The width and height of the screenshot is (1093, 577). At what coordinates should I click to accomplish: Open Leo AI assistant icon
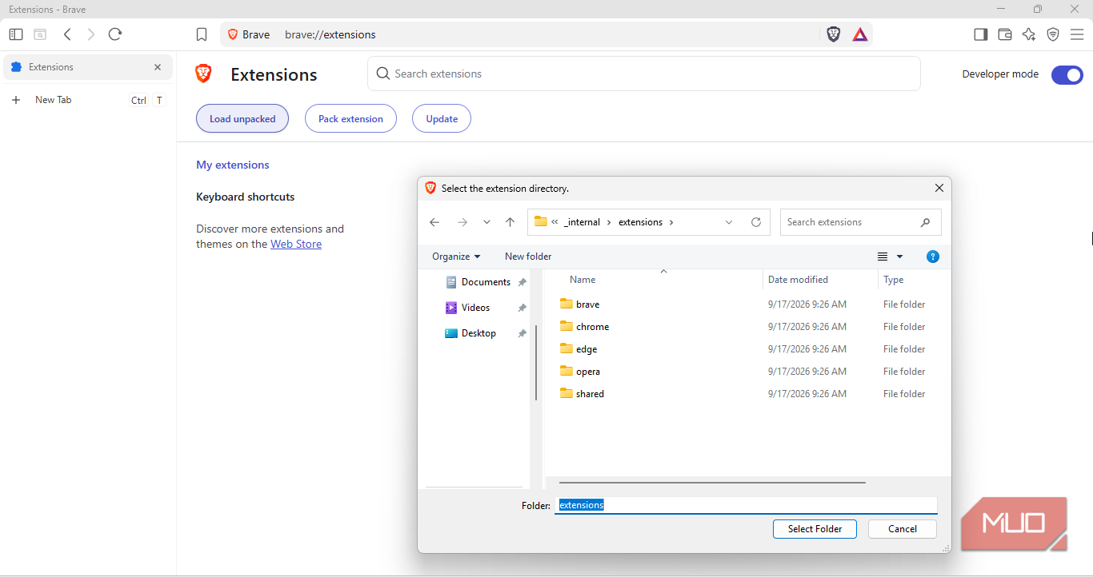pos(1029,34)
